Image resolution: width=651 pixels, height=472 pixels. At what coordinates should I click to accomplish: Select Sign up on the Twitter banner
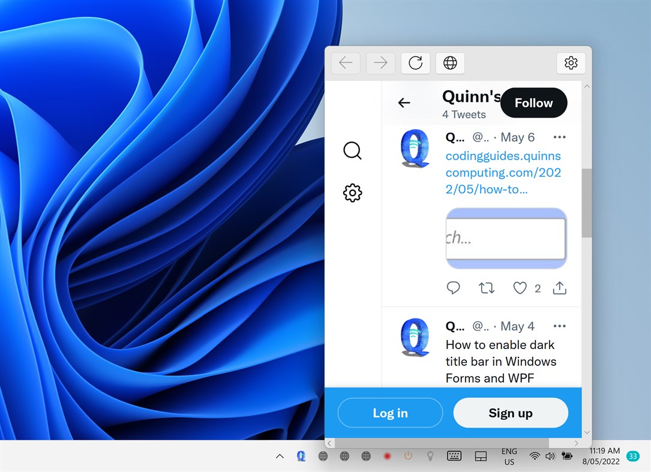(x=510, y=413)
